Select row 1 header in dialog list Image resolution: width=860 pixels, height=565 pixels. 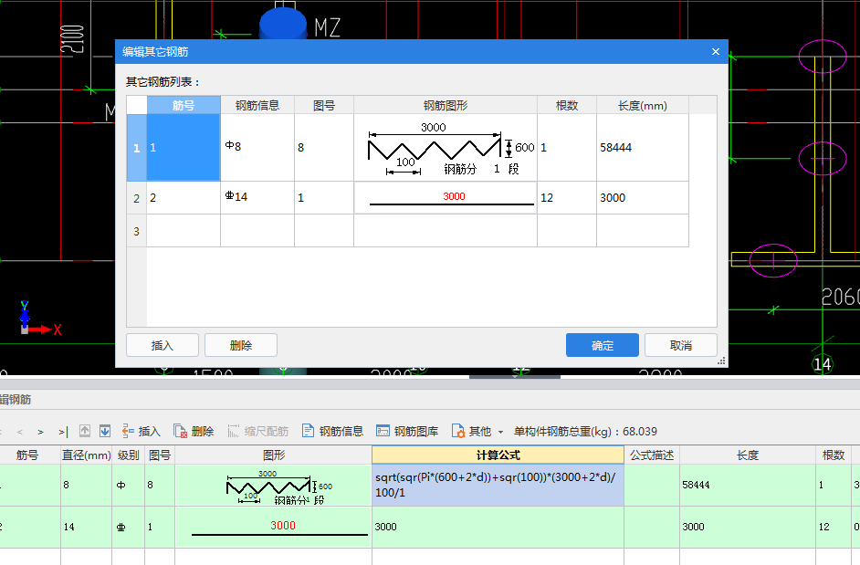click(x=137, y=148)
